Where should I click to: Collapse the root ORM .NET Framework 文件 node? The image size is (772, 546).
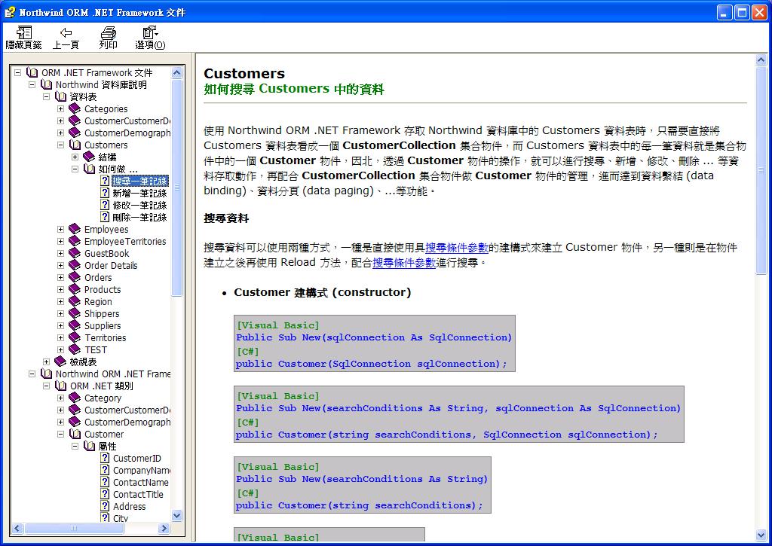coord(18,73)
